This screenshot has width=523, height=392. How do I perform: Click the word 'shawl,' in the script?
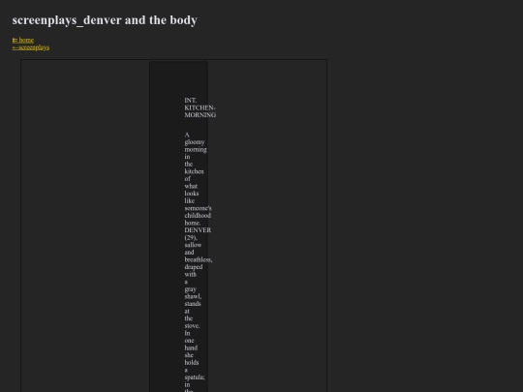pyautogui.click(x=193, y=296)
